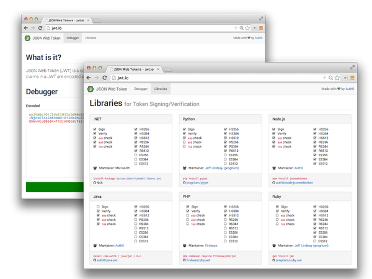The image size is (372, 279).
Task: Toggle the ES512 checkbox in the Ruby card
Action: tap(315, 241)
